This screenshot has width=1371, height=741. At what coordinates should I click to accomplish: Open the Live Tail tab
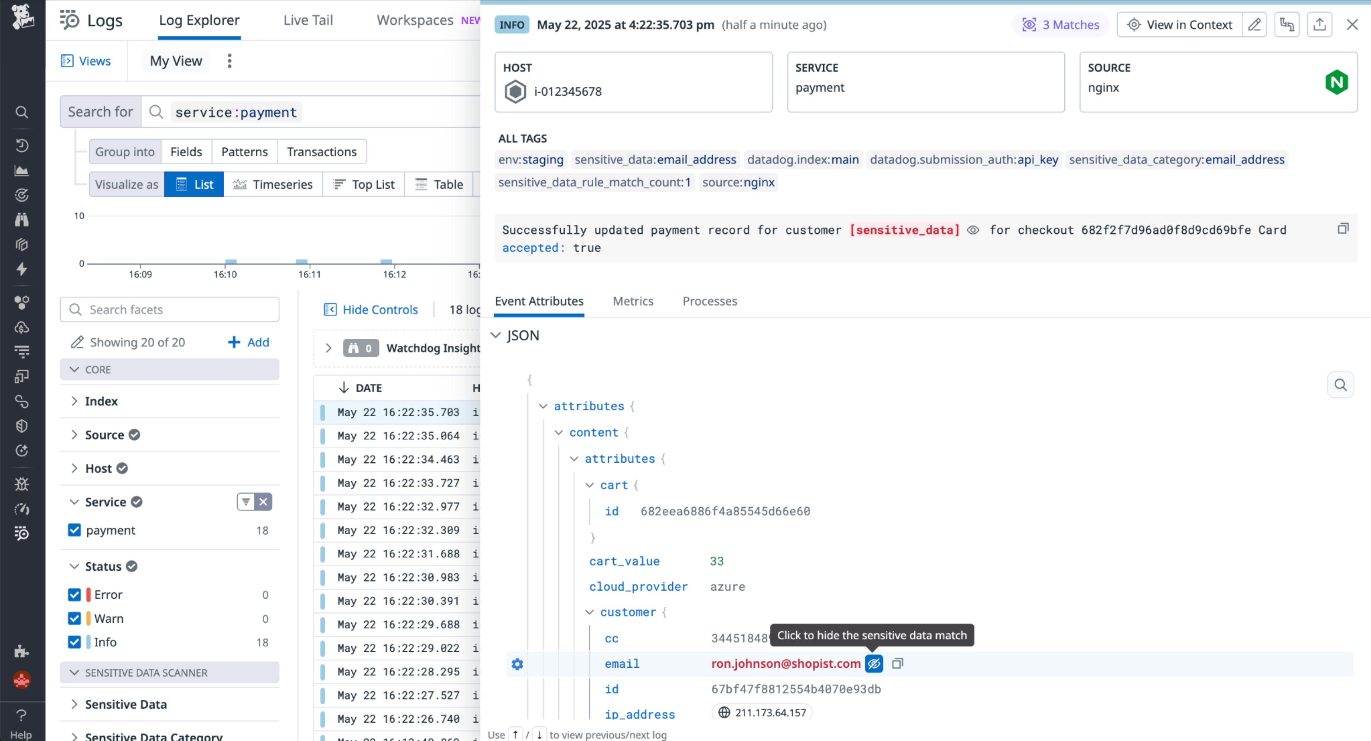pyautogui.click(x=308, y=20)
